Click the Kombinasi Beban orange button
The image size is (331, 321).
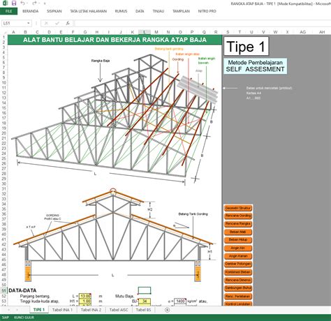pyautogui.click(x=238, y=272)
